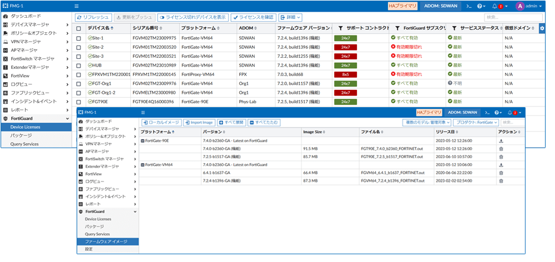The image size is (555, 262).
Task: Check the Site-2 row checkbox
Action: click(79, 47)
